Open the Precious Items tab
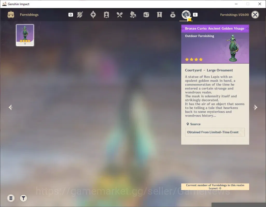This screenshot has height=207, width=266. pyautogui.click(x=173, y=15)
